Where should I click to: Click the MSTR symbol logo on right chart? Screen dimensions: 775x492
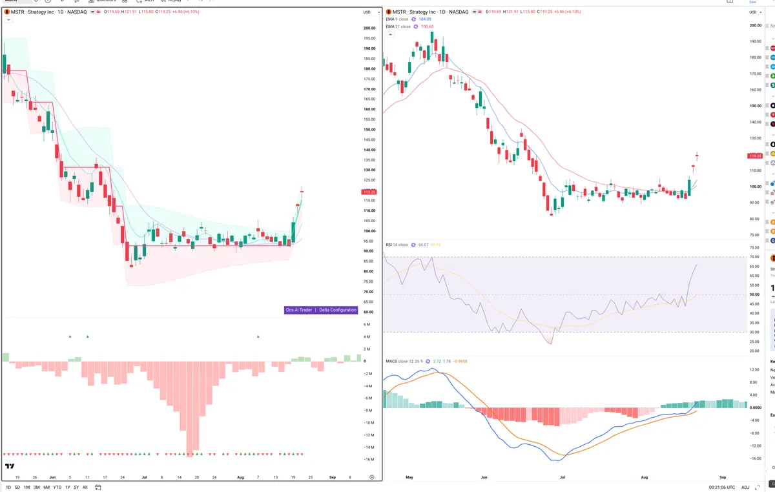[387, 12]
